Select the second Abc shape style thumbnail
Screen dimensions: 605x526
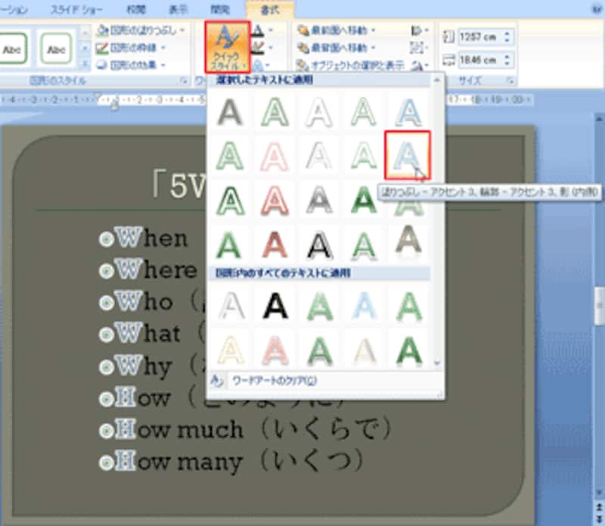point(57,47)
